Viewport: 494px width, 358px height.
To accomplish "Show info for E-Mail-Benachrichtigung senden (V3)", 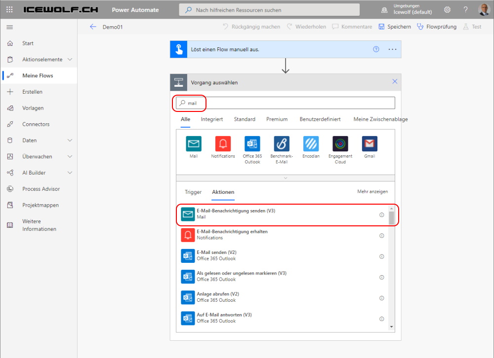I will point(381,215).
